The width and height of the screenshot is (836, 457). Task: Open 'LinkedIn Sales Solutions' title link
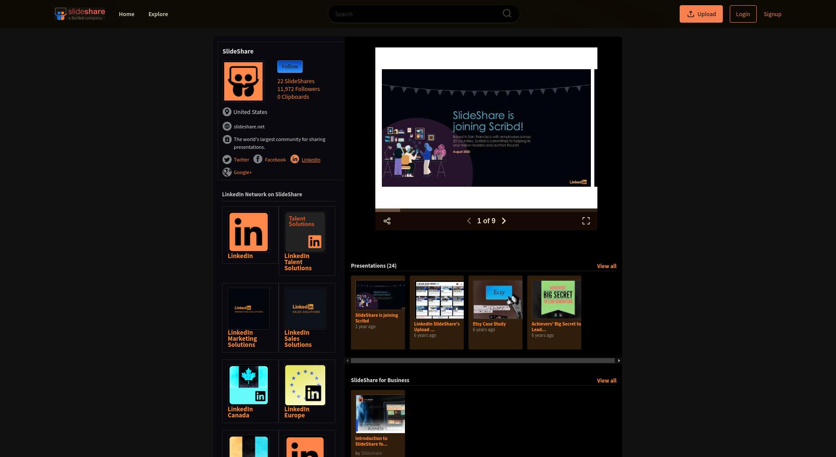click(298, 339)
